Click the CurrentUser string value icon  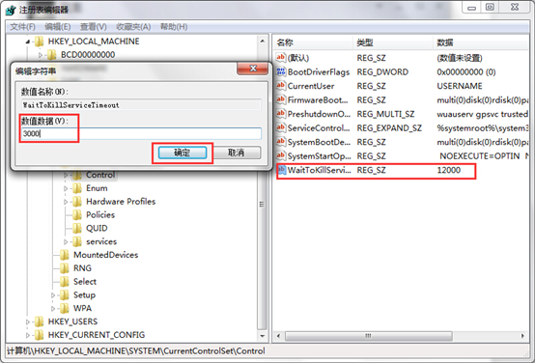point(281,85)
